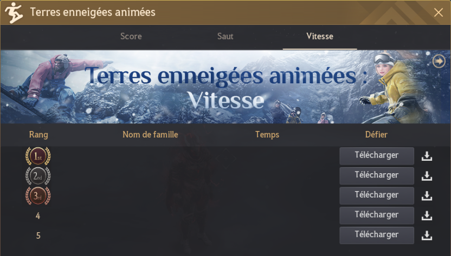Select the 1st place medal badge
451x256 pixels.
38,156
